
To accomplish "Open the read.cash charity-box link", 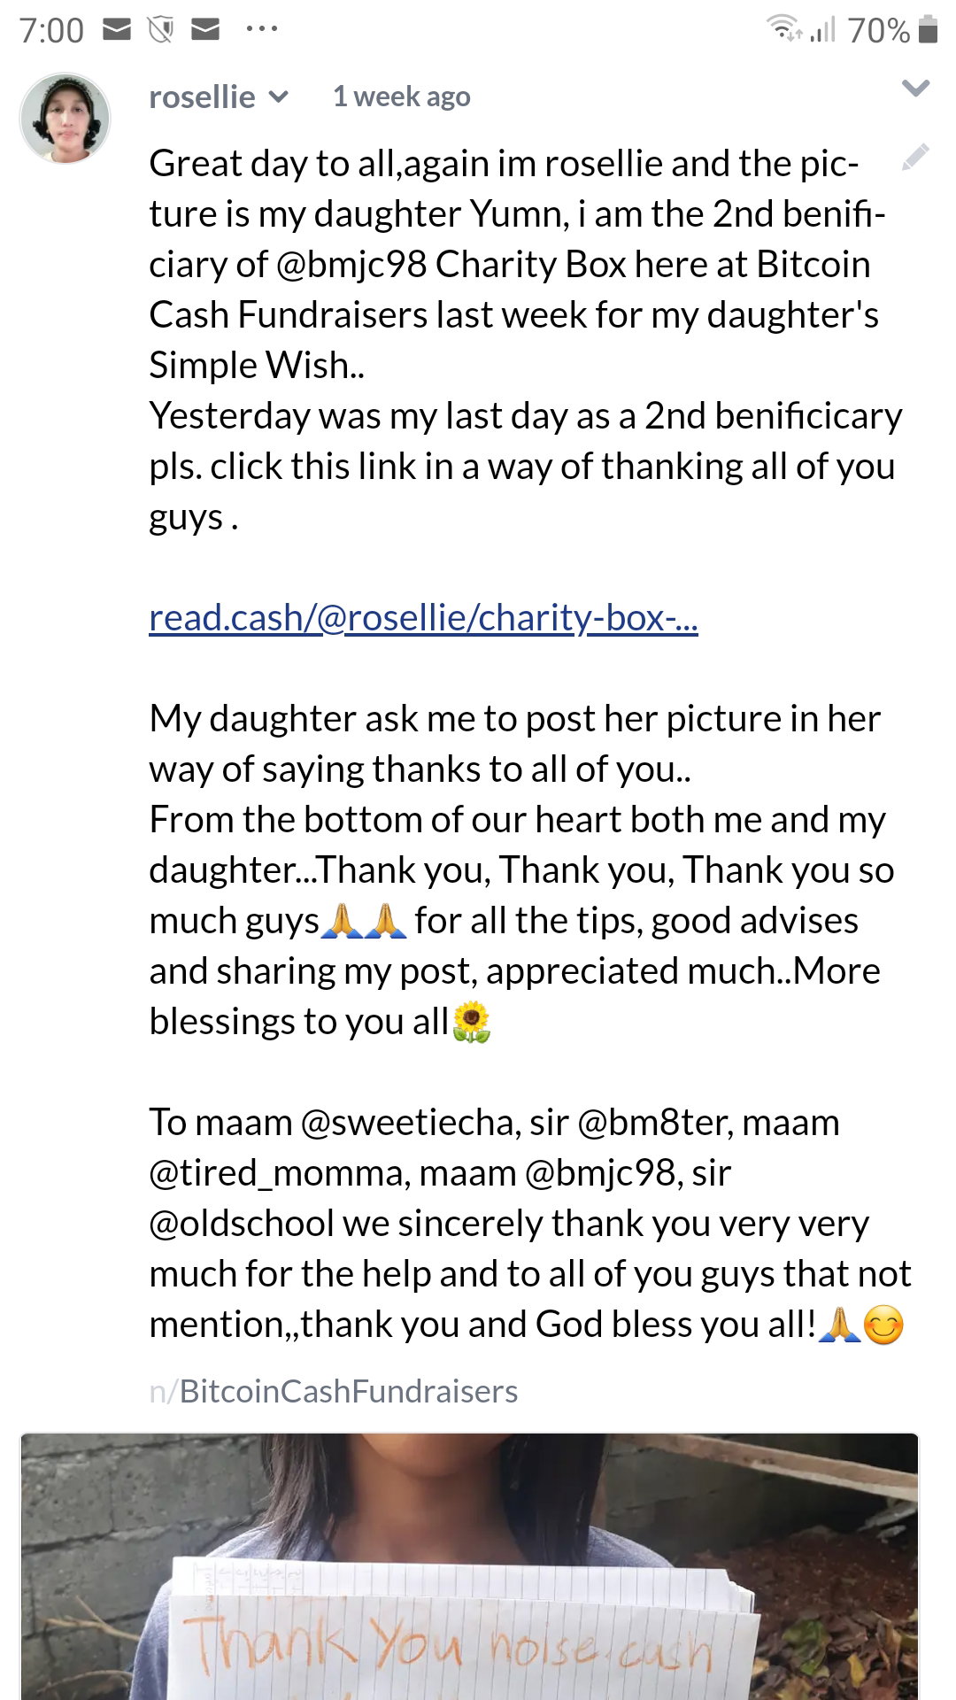I will 423,618.
